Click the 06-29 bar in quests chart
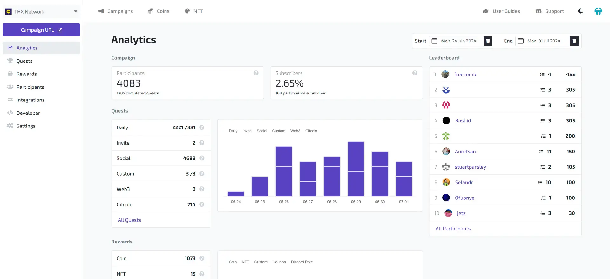Image resolution: width=610 pixels, height=279 pixels. click(356, 169)
